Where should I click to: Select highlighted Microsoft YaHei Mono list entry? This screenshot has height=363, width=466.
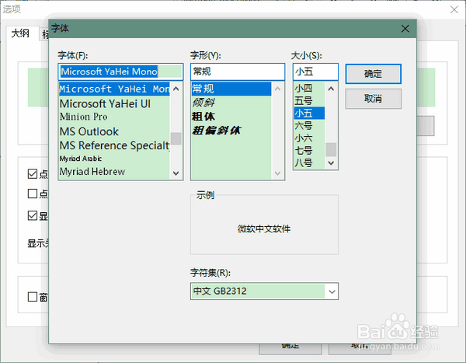tap(114, 89)
